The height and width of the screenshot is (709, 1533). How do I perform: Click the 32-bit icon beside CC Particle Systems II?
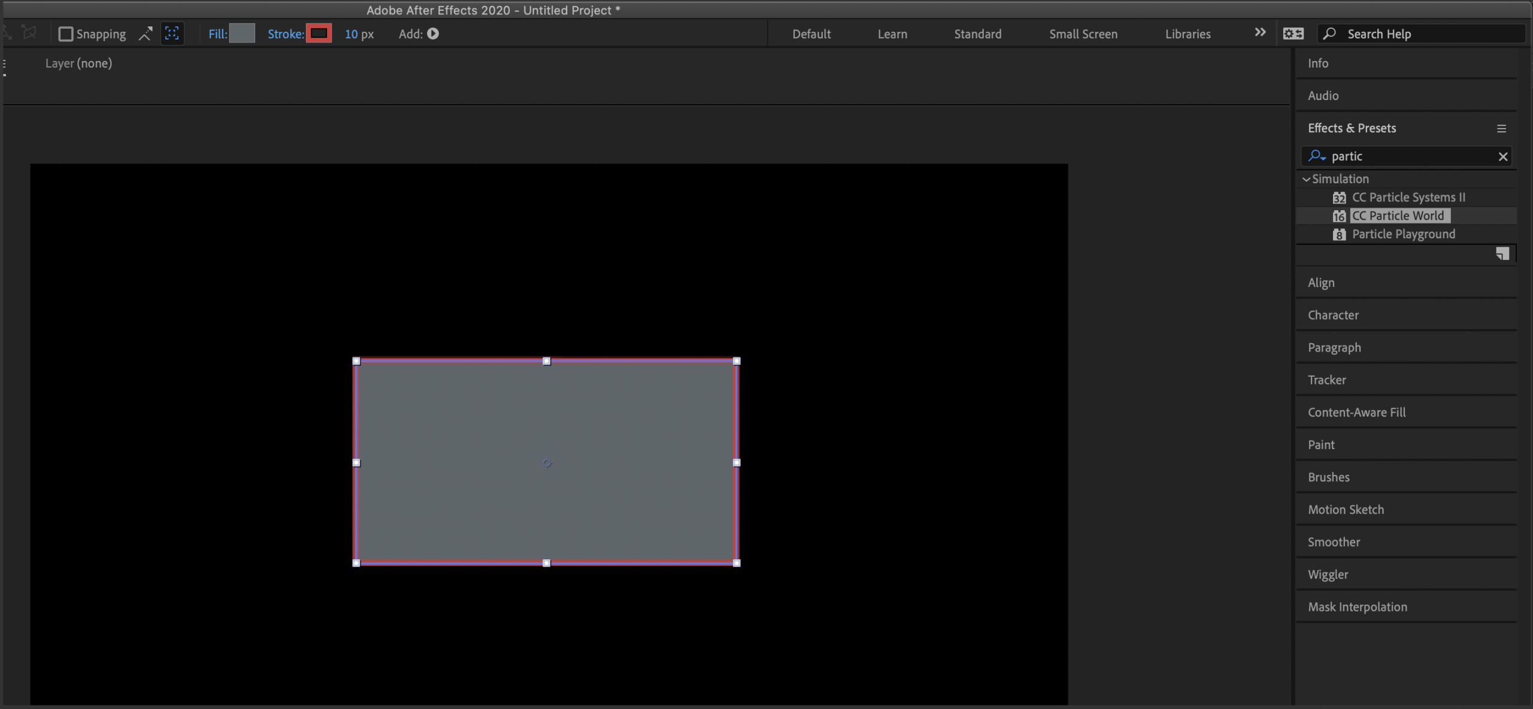click(1339, 198)
